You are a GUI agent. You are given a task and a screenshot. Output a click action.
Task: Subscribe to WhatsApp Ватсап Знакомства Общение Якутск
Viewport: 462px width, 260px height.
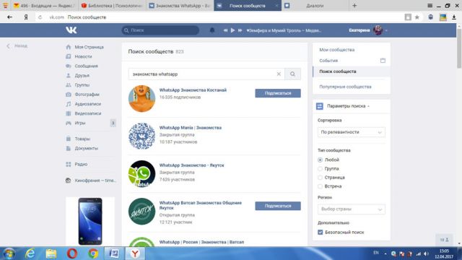pos(278,206)
